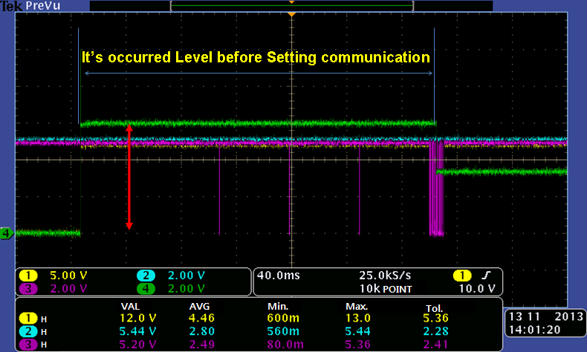Image resolution: width=587 pixels, height=352 pixels.
Task: Click the 5.00 V channel 1 scale value
Action: [x=68, y=276]
